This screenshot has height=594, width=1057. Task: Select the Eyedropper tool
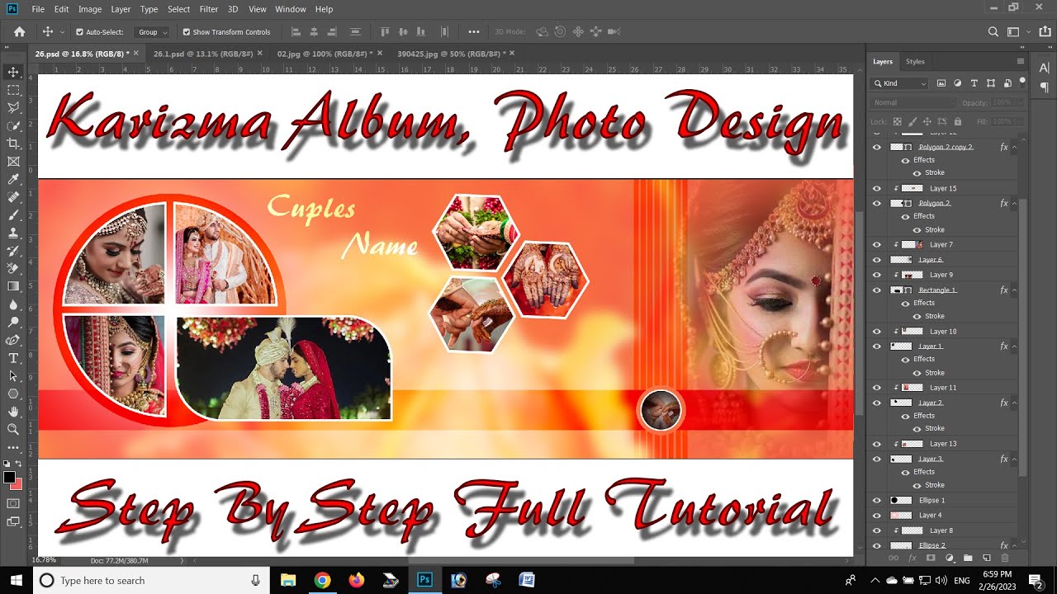(13, 180)
